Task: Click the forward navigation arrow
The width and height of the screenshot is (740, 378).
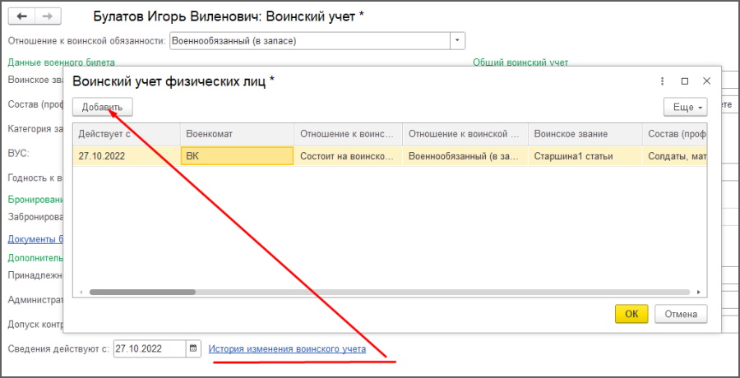Action: (47, 16)
